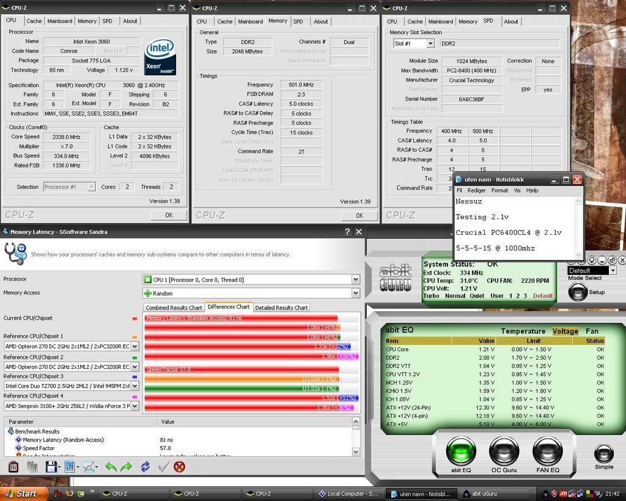
Task: Click OK in the CPU-Z Memory window
Action: pyautogui.click(x=359, y=215)
